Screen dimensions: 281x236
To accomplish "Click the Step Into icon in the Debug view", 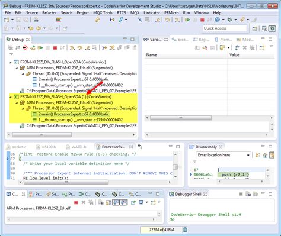I will click(72, 48).
